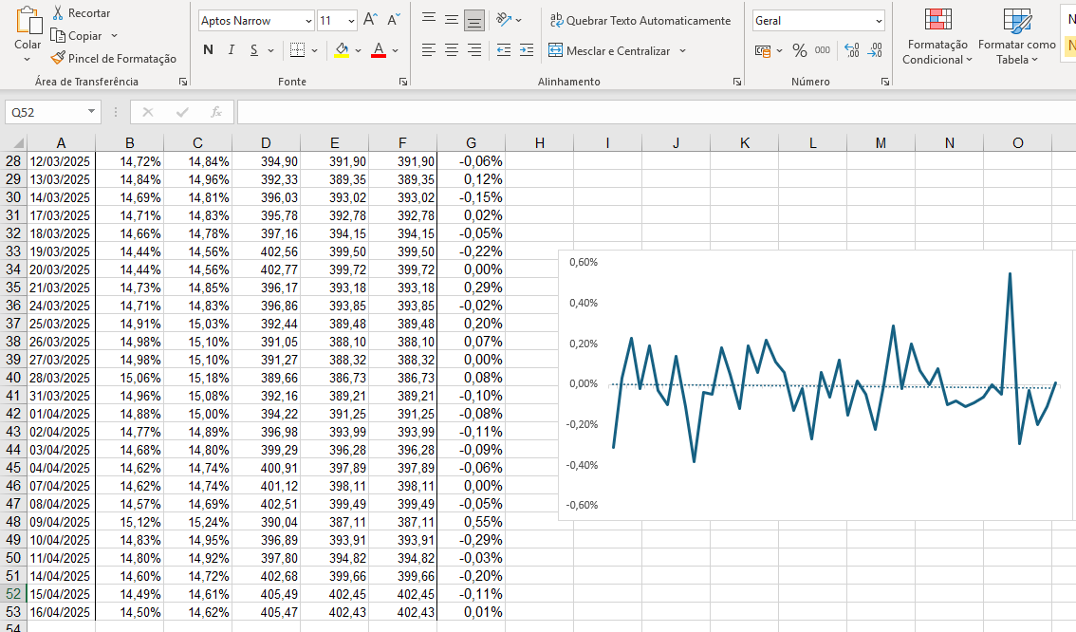Apply the yellow fill color
Image resolution: width=1076 pixels, height=632 pixels.
point(342,50)
